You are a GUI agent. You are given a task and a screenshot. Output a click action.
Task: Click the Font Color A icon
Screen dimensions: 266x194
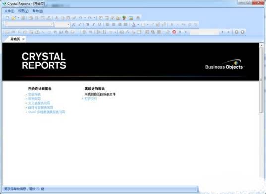pos(134,25)
